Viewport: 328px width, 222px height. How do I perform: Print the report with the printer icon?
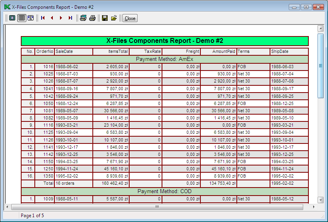92,18
